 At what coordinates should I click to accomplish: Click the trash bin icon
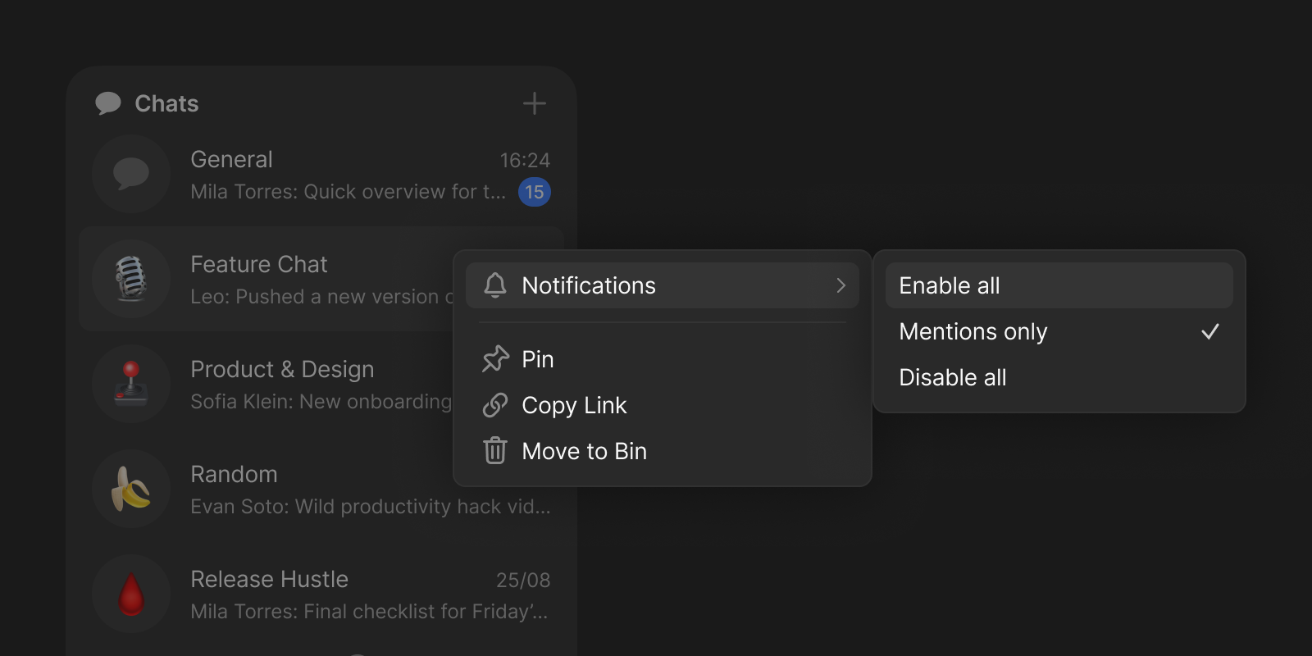(495, 451)
